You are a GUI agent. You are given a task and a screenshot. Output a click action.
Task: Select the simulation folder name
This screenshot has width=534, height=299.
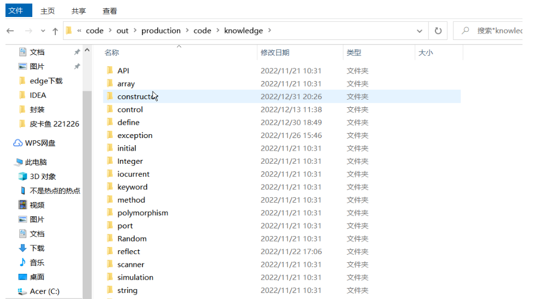(135, 277)
